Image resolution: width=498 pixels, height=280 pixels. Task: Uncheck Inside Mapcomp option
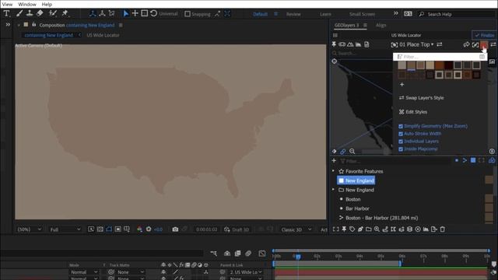coord(401,149)
